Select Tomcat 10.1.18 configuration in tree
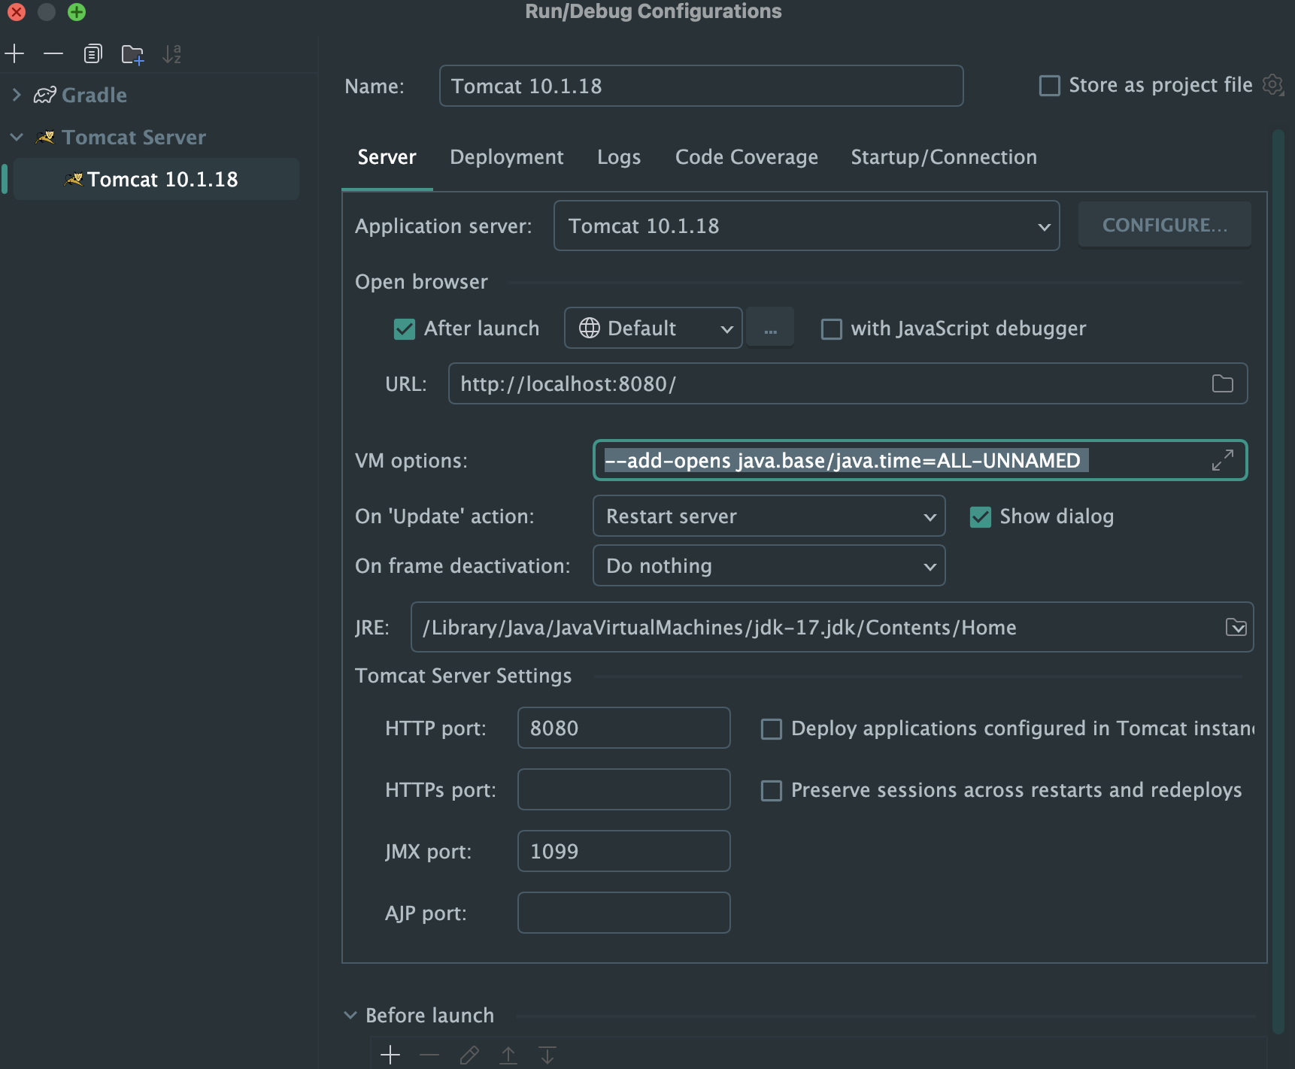 pyautogui.click(x=156, y=179)
